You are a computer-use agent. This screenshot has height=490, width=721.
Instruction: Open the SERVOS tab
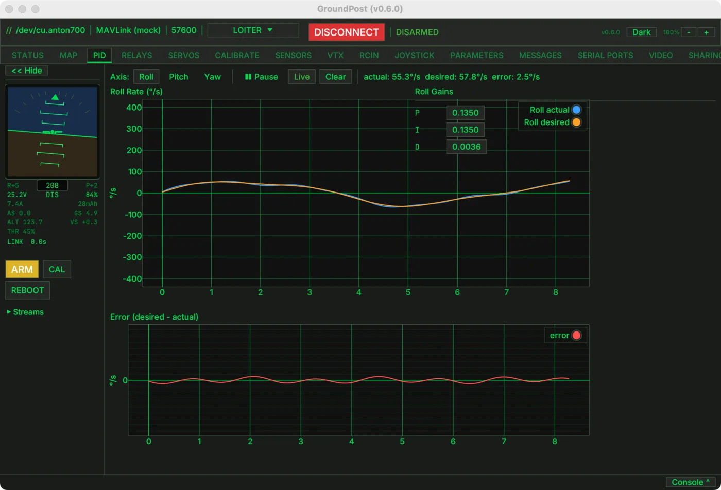pyautogui.click(x=184, y=55)
